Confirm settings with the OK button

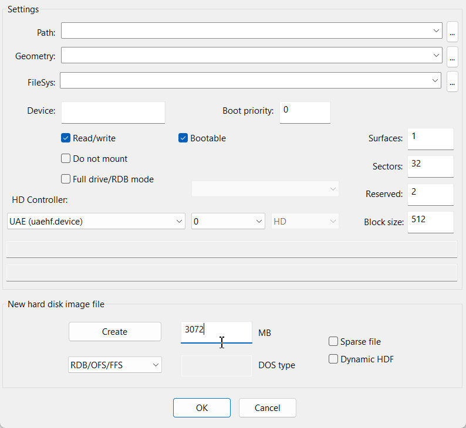[202, 408]
